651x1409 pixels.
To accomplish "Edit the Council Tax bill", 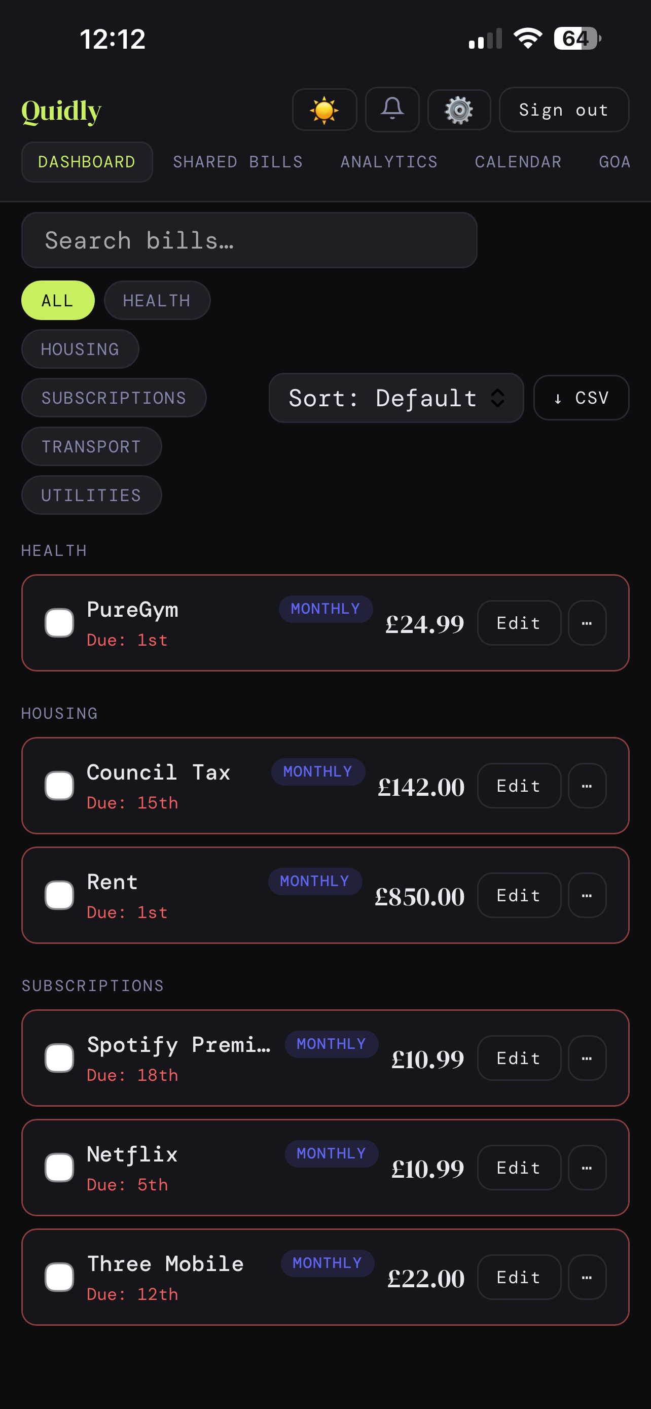I will (518, 786).
